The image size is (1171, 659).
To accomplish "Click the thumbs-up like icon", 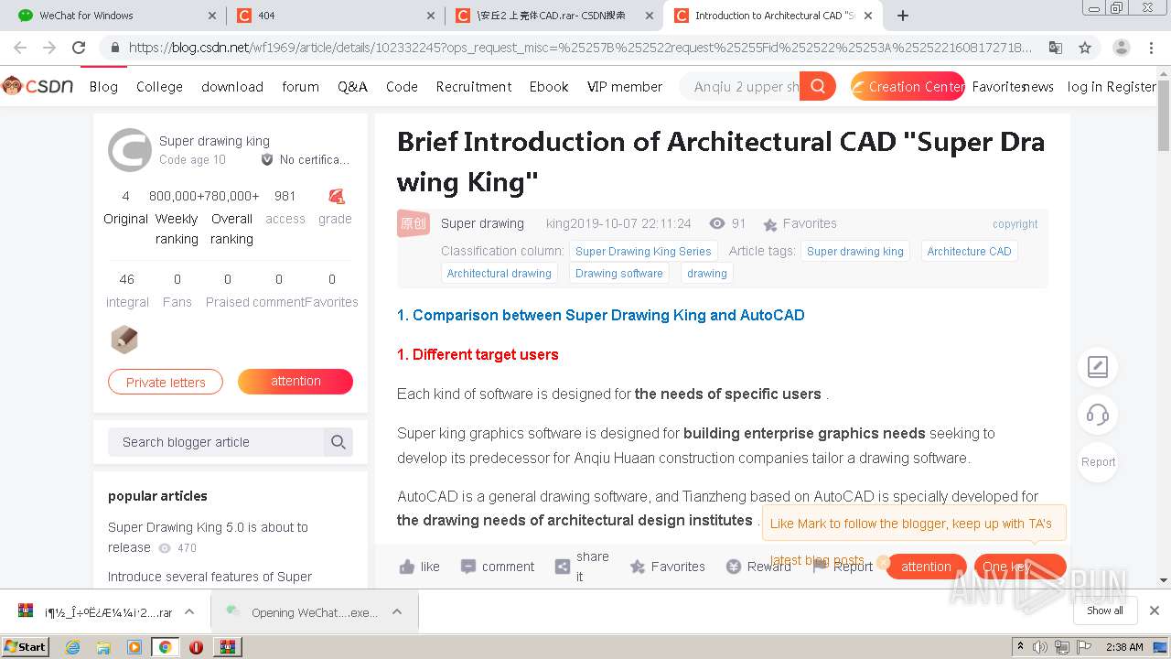I will tap(407, 567).
